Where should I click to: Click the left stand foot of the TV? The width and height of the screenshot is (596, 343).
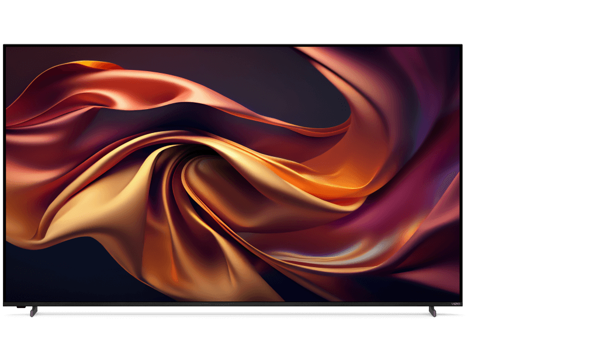34,311
